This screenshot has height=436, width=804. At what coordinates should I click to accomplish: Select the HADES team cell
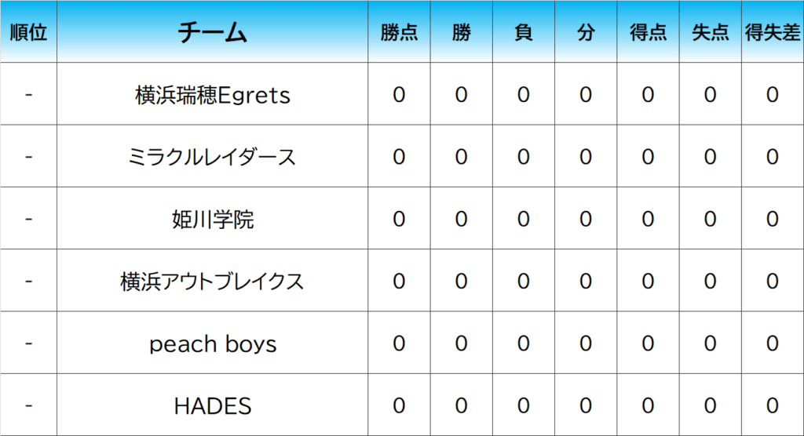click(x=213, y=405)
